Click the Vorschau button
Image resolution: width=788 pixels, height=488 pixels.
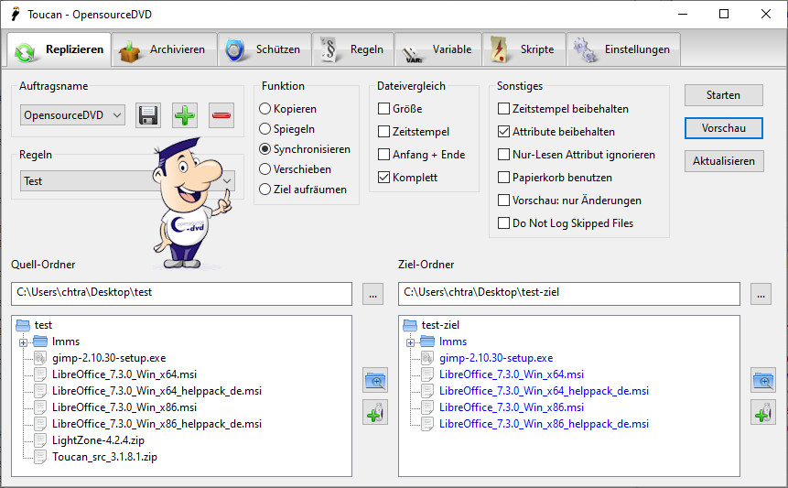[x=723, y=128]
